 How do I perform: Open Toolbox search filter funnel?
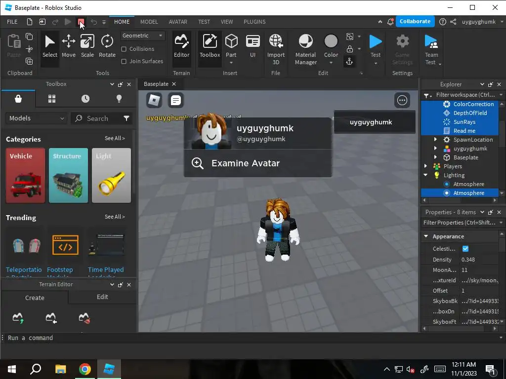click(126, 118)
